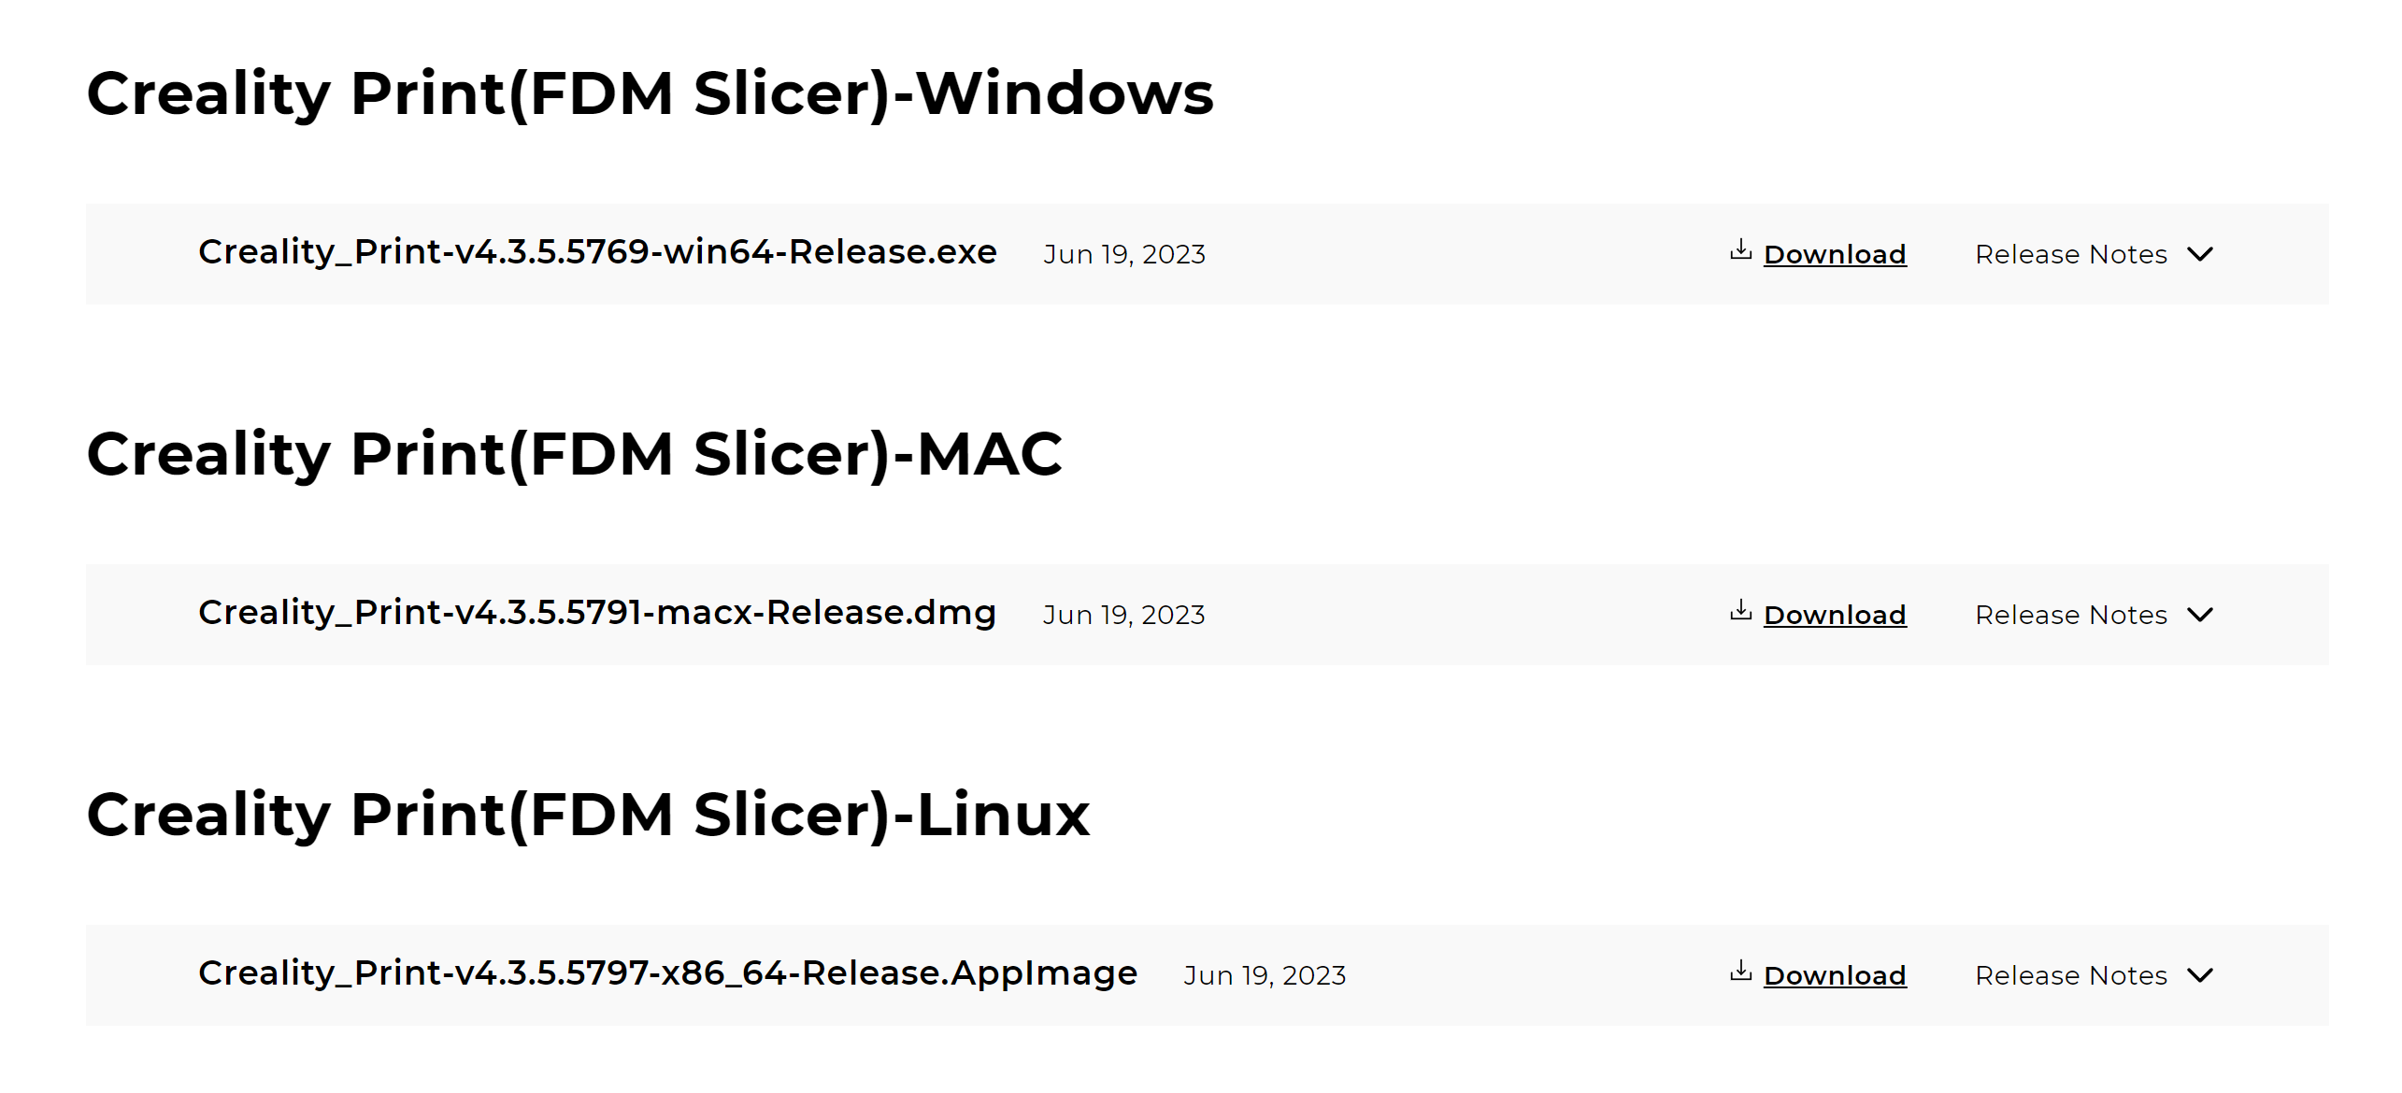Click the download icon for MAC release
The width and height of the screenshot is (2402, 1093).
pyautogui.click(x=1739, y=610)
